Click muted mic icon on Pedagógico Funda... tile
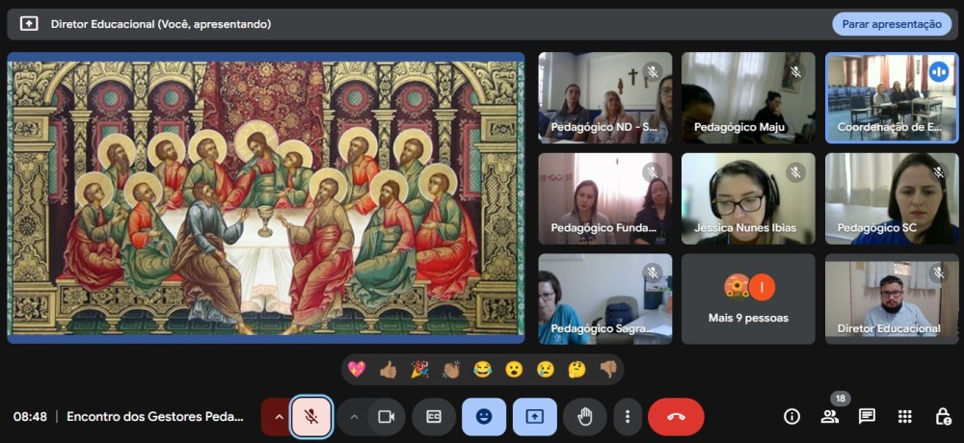 click(x=653, y=172)
